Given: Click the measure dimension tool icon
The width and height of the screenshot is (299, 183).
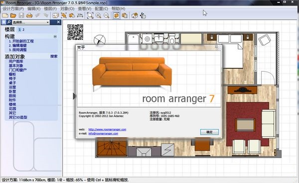Looking at the screenshot, I should 80,15.
